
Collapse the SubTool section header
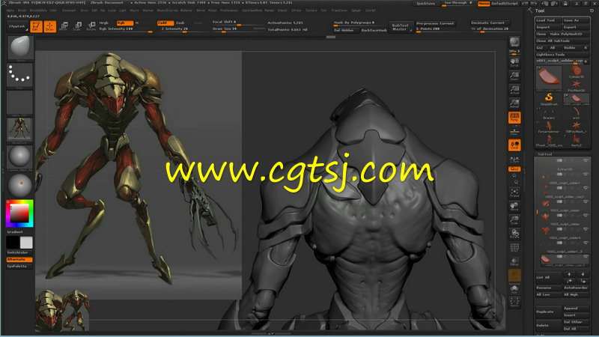(546, 154)
